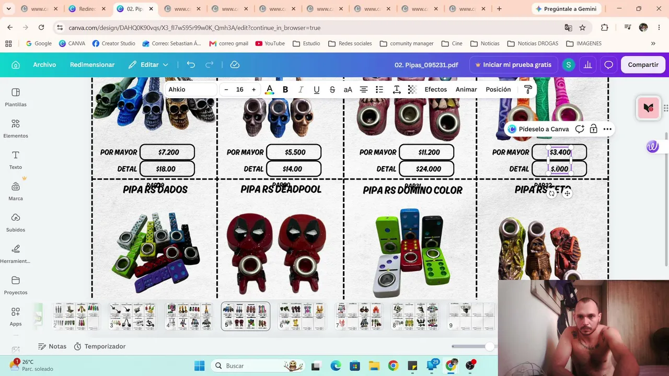Click the Compartir share button
This screenshot has height=376, width=669.
(x=643, y=65)
